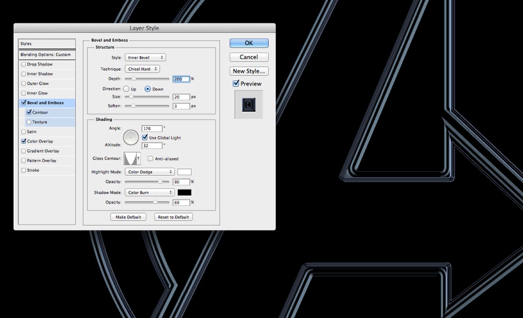Expand the Highlight Mode Color Dodge dropdown

tap(149, 172)
